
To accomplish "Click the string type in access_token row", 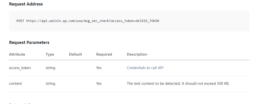I will point(50,68).
